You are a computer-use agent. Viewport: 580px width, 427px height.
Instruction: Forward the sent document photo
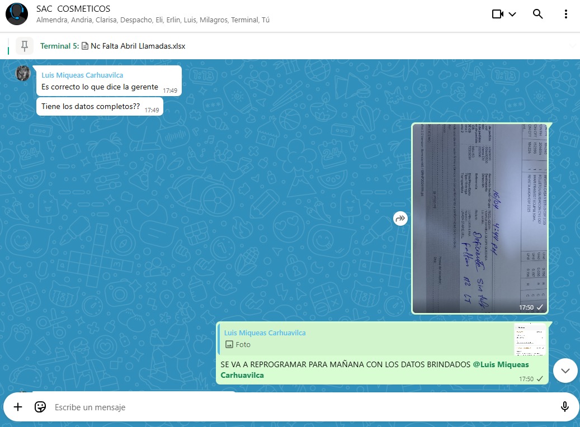click(x=400, y=219)
